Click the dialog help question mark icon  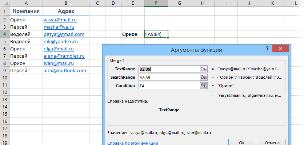coord(267,49)
